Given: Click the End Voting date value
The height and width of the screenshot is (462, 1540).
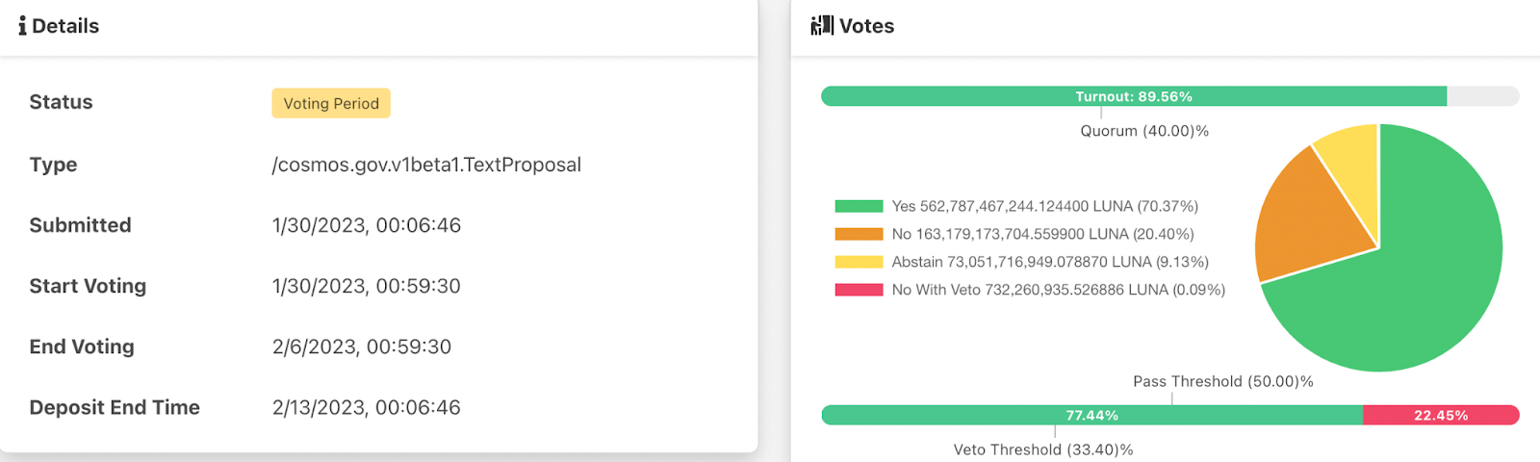Looking at the screenshot, I should coord(362,346).
